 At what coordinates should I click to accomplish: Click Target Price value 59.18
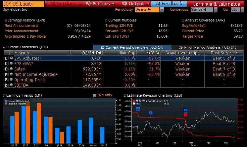[x=238, y=36]
